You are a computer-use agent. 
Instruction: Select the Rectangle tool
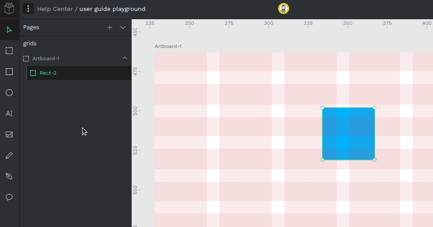[9, 72]
